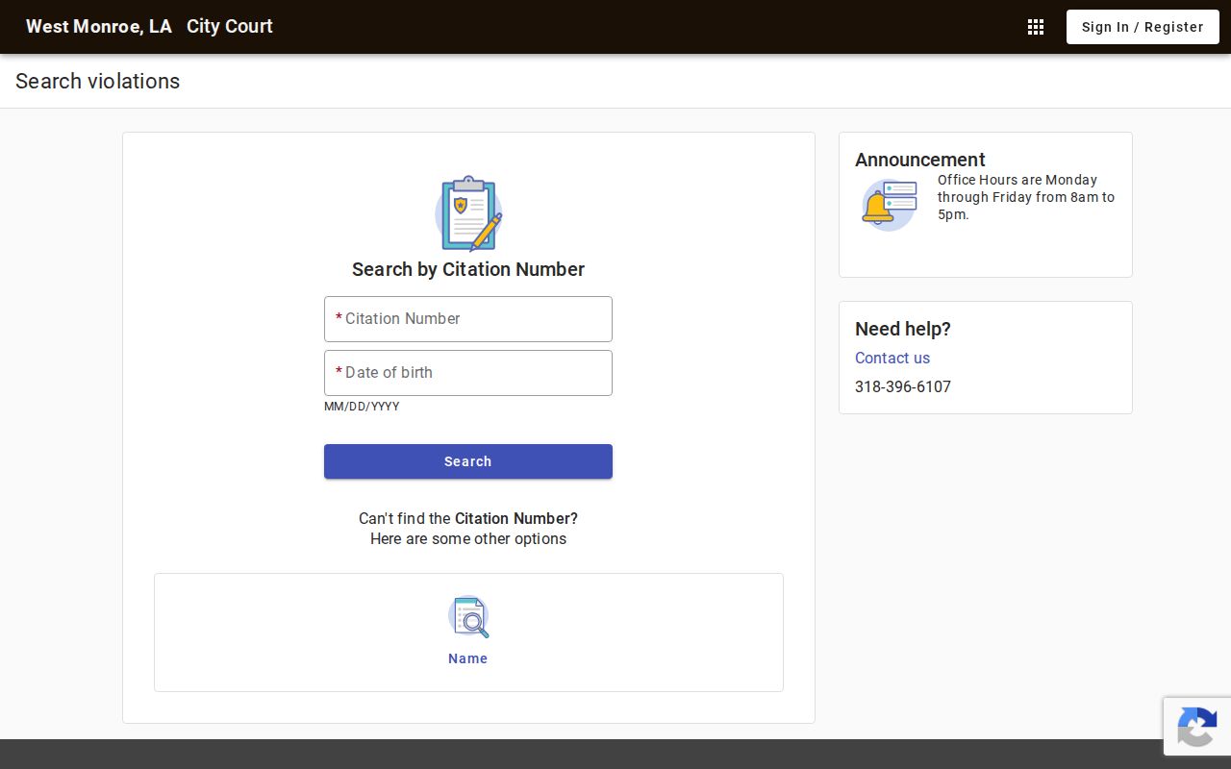Click the Name link label
This screenshot has width=1231, height=769.
[468, 658]
